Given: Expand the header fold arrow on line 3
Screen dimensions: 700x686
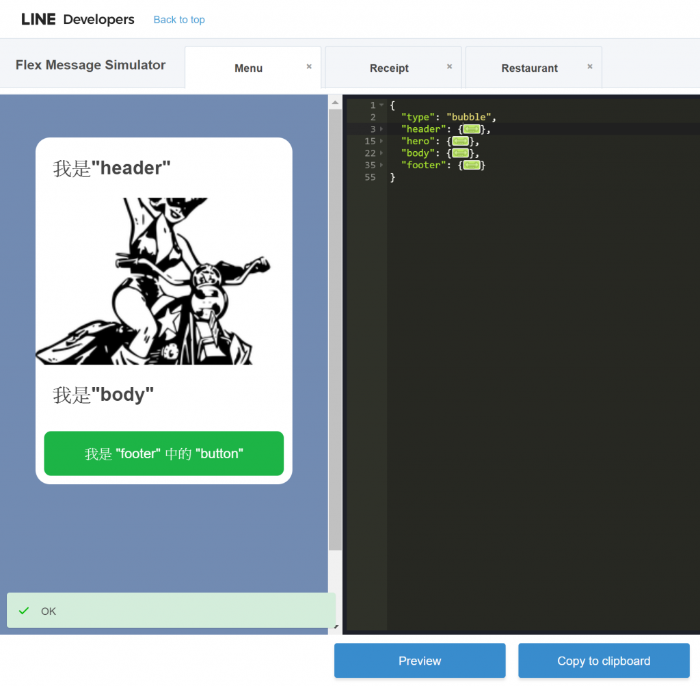Looking at the screenshot, I should [381, 129].
